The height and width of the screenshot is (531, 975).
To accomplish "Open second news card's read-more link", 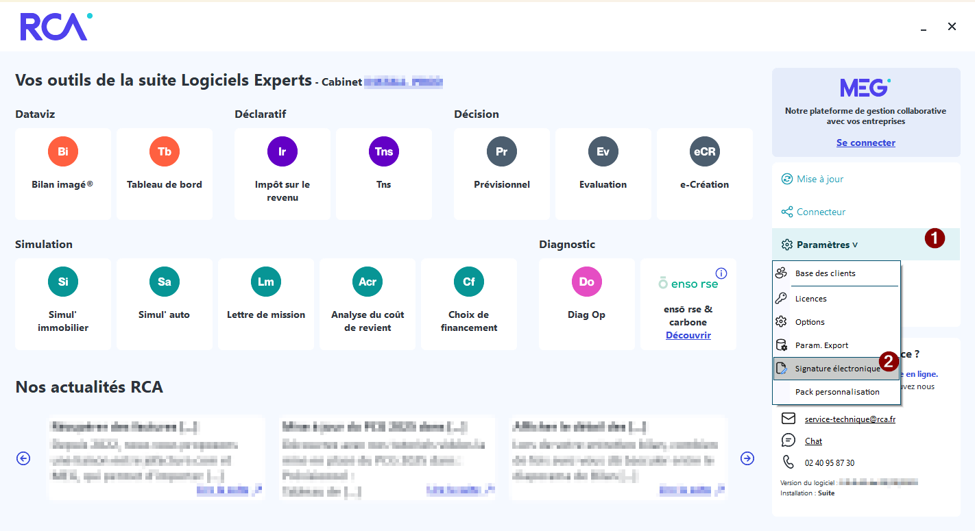I will (459, 489).
